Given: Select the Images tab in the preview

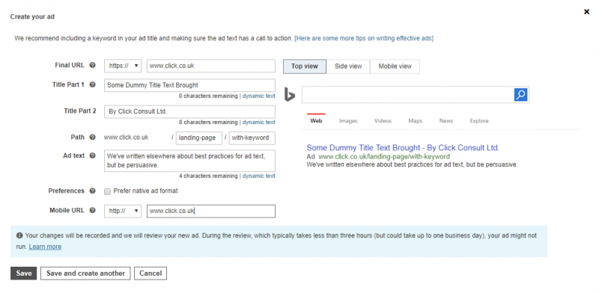Looking at the screenshot, I should point(348,121).
